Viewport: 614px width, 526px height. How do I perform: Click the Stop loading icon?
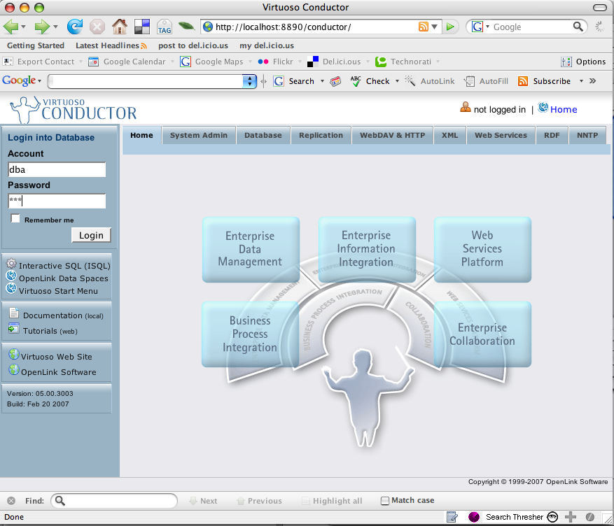97,27
